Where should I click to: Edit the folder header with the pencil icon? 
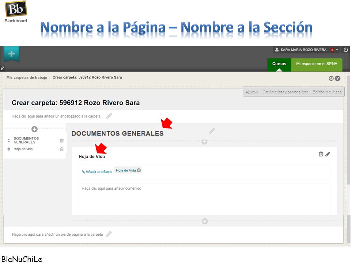[x=109, y=116]
